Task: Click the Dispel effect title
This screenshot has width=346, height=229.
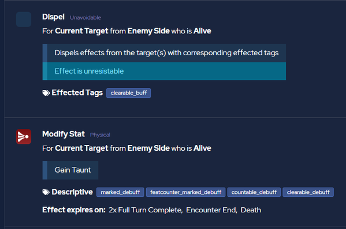Action: [53, 17]
